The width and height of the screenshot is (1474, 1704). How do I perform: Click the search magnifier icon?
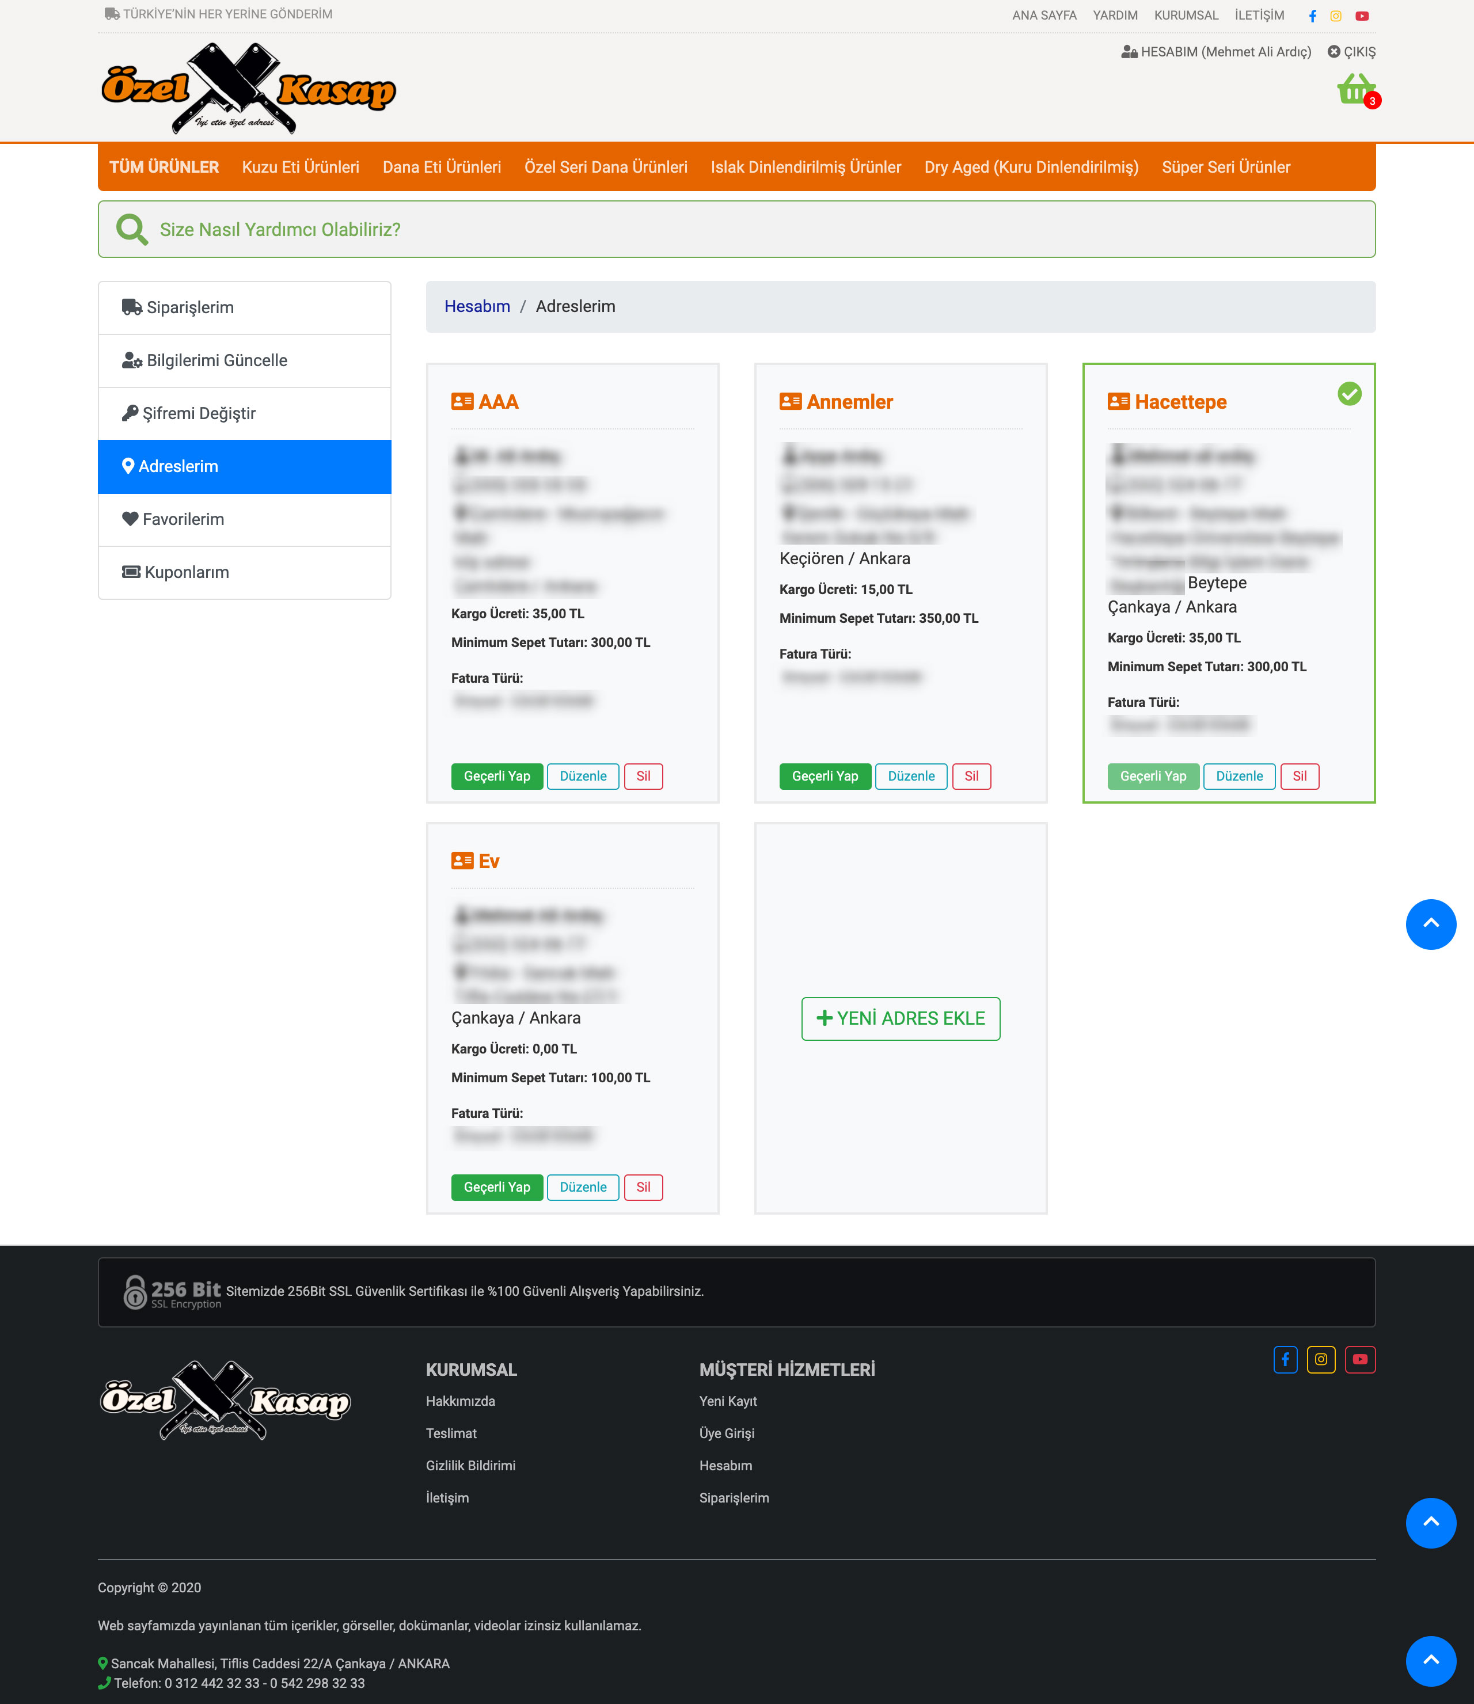(x=132, y=230)
